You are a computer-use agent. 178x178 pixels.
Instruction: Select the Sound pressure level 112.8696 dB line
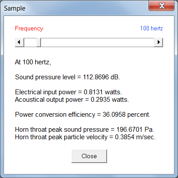click(67, 77)
